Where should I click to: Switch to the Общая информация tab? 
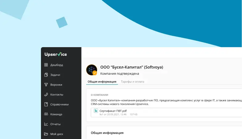pos(102,82)
